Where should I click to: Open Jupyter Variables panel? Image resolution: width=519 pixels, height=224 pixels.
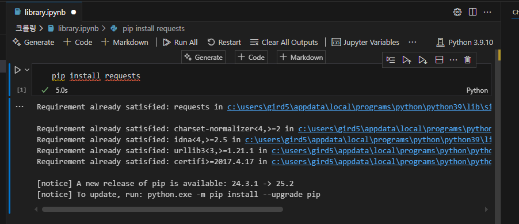tap(365, 43)
